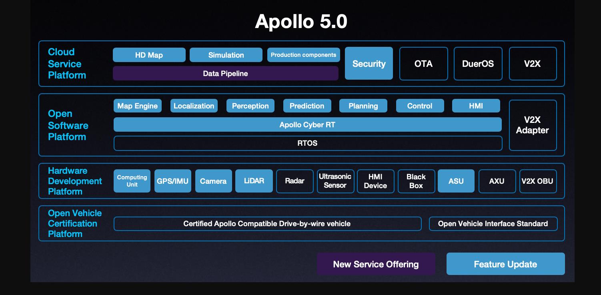
Task: Select the V2X OBU box
Action: click(538, 181)
